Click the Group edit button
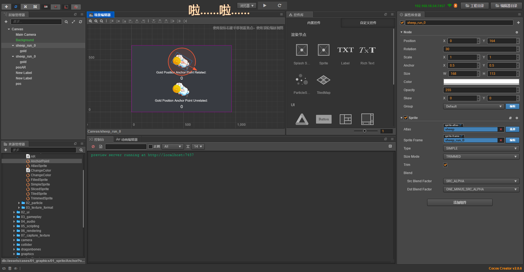The width and height of the screenshot is (524, 272). (512, 106)
